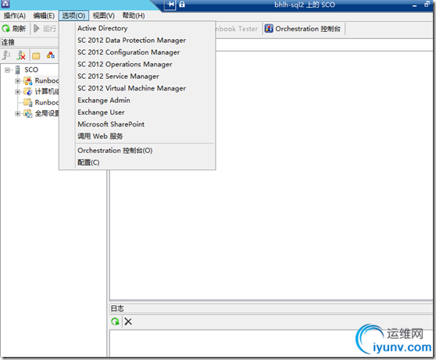This screenshot has height=360, width=436.
Task: Select 配置(C) menu entry
Action: (x=138, y=162)
